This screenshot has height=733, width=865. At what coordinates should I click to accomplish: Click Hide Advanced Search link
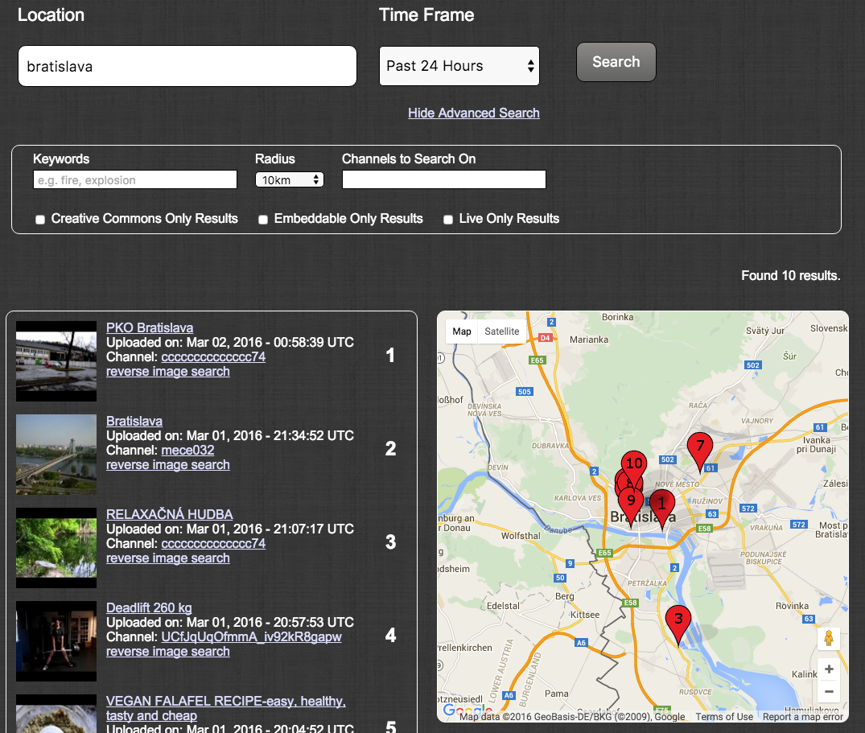474,113
